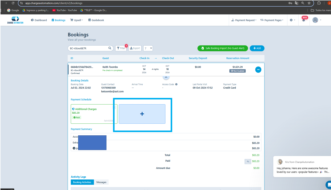Click the refund arrow button beside Paid amount
Screen dimensions: 331x190
coord(248,161)
